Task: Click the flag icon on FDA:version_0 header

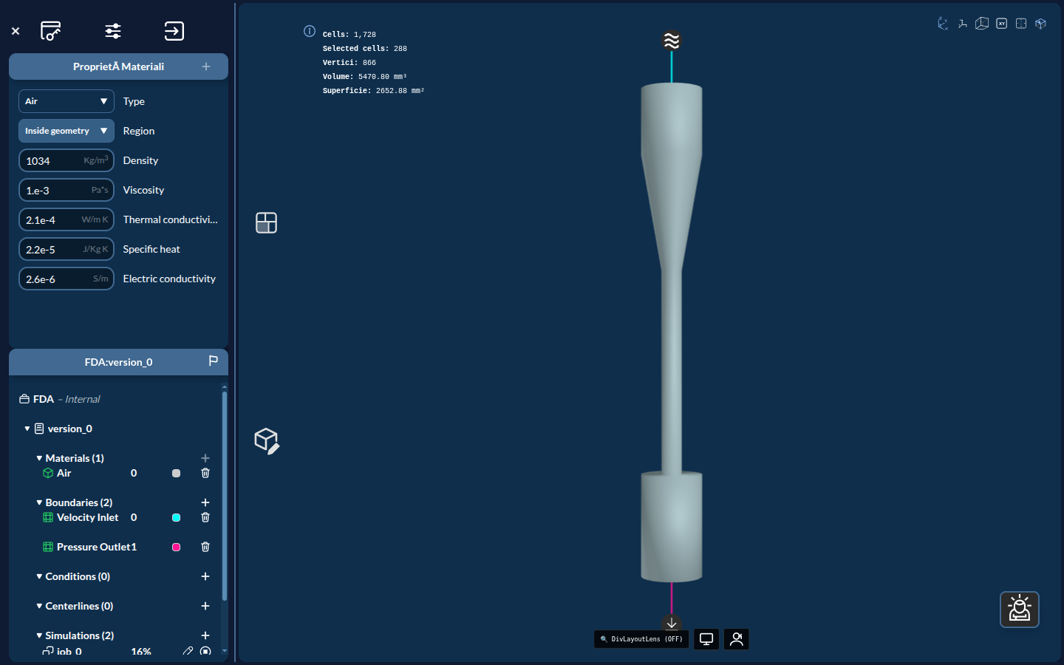Action: [x=213, y=361]
